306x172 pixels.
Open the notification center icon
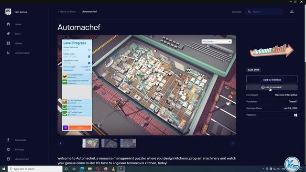coord(301,169)
